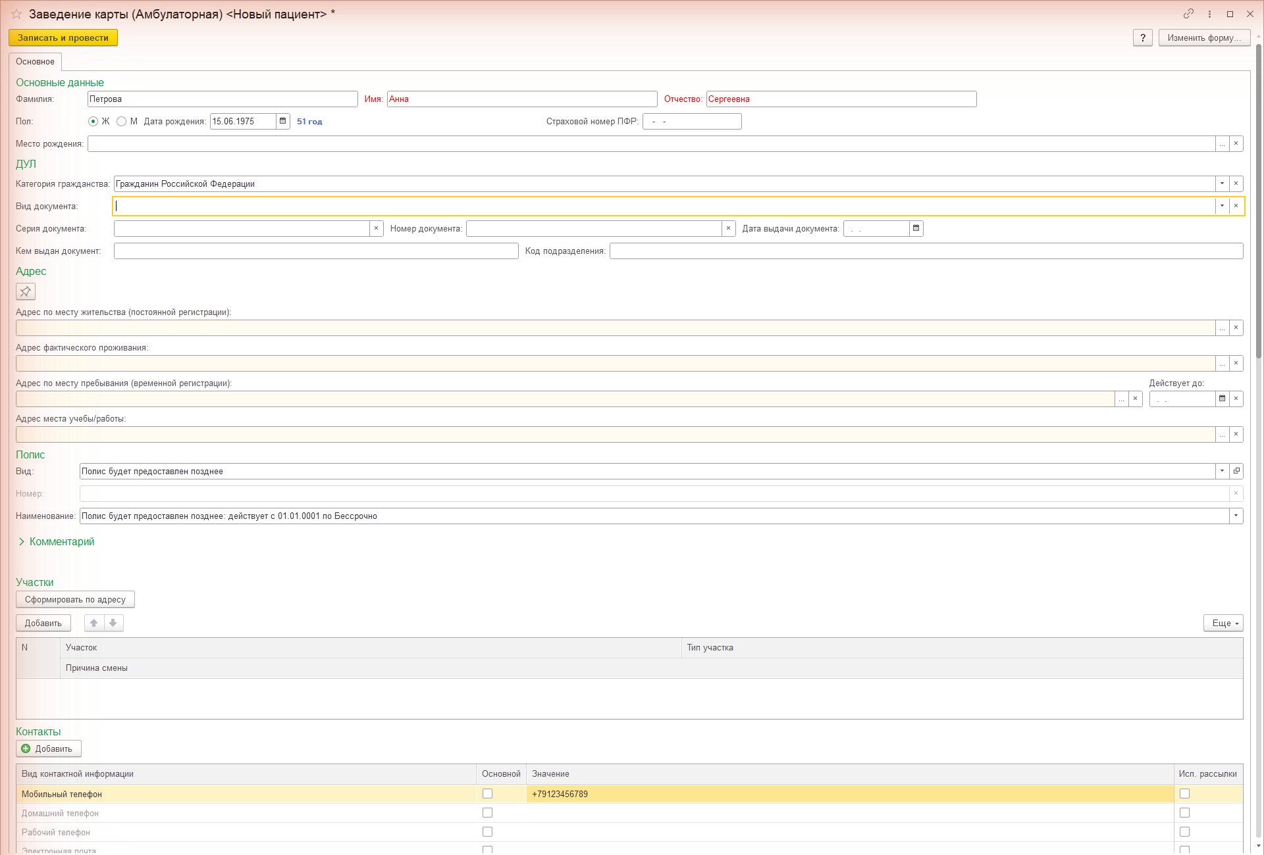Image resolution: width=1264 pixels, height=855 pixels.
Task: Click the pin icon under Адрес
Action: click(x=26, y=291)
